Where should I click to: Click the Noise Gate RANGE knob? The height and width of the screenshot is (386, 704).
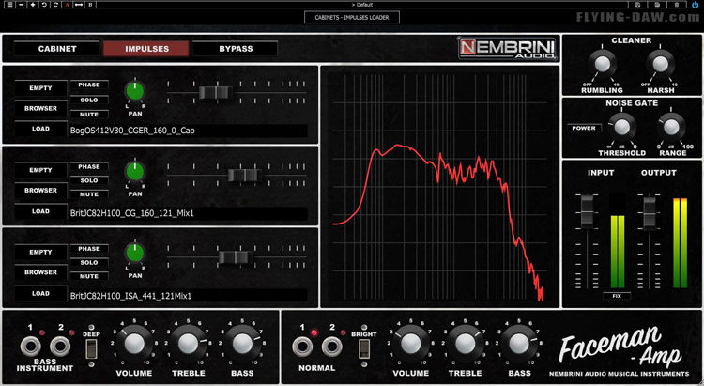tap(671, 127)
